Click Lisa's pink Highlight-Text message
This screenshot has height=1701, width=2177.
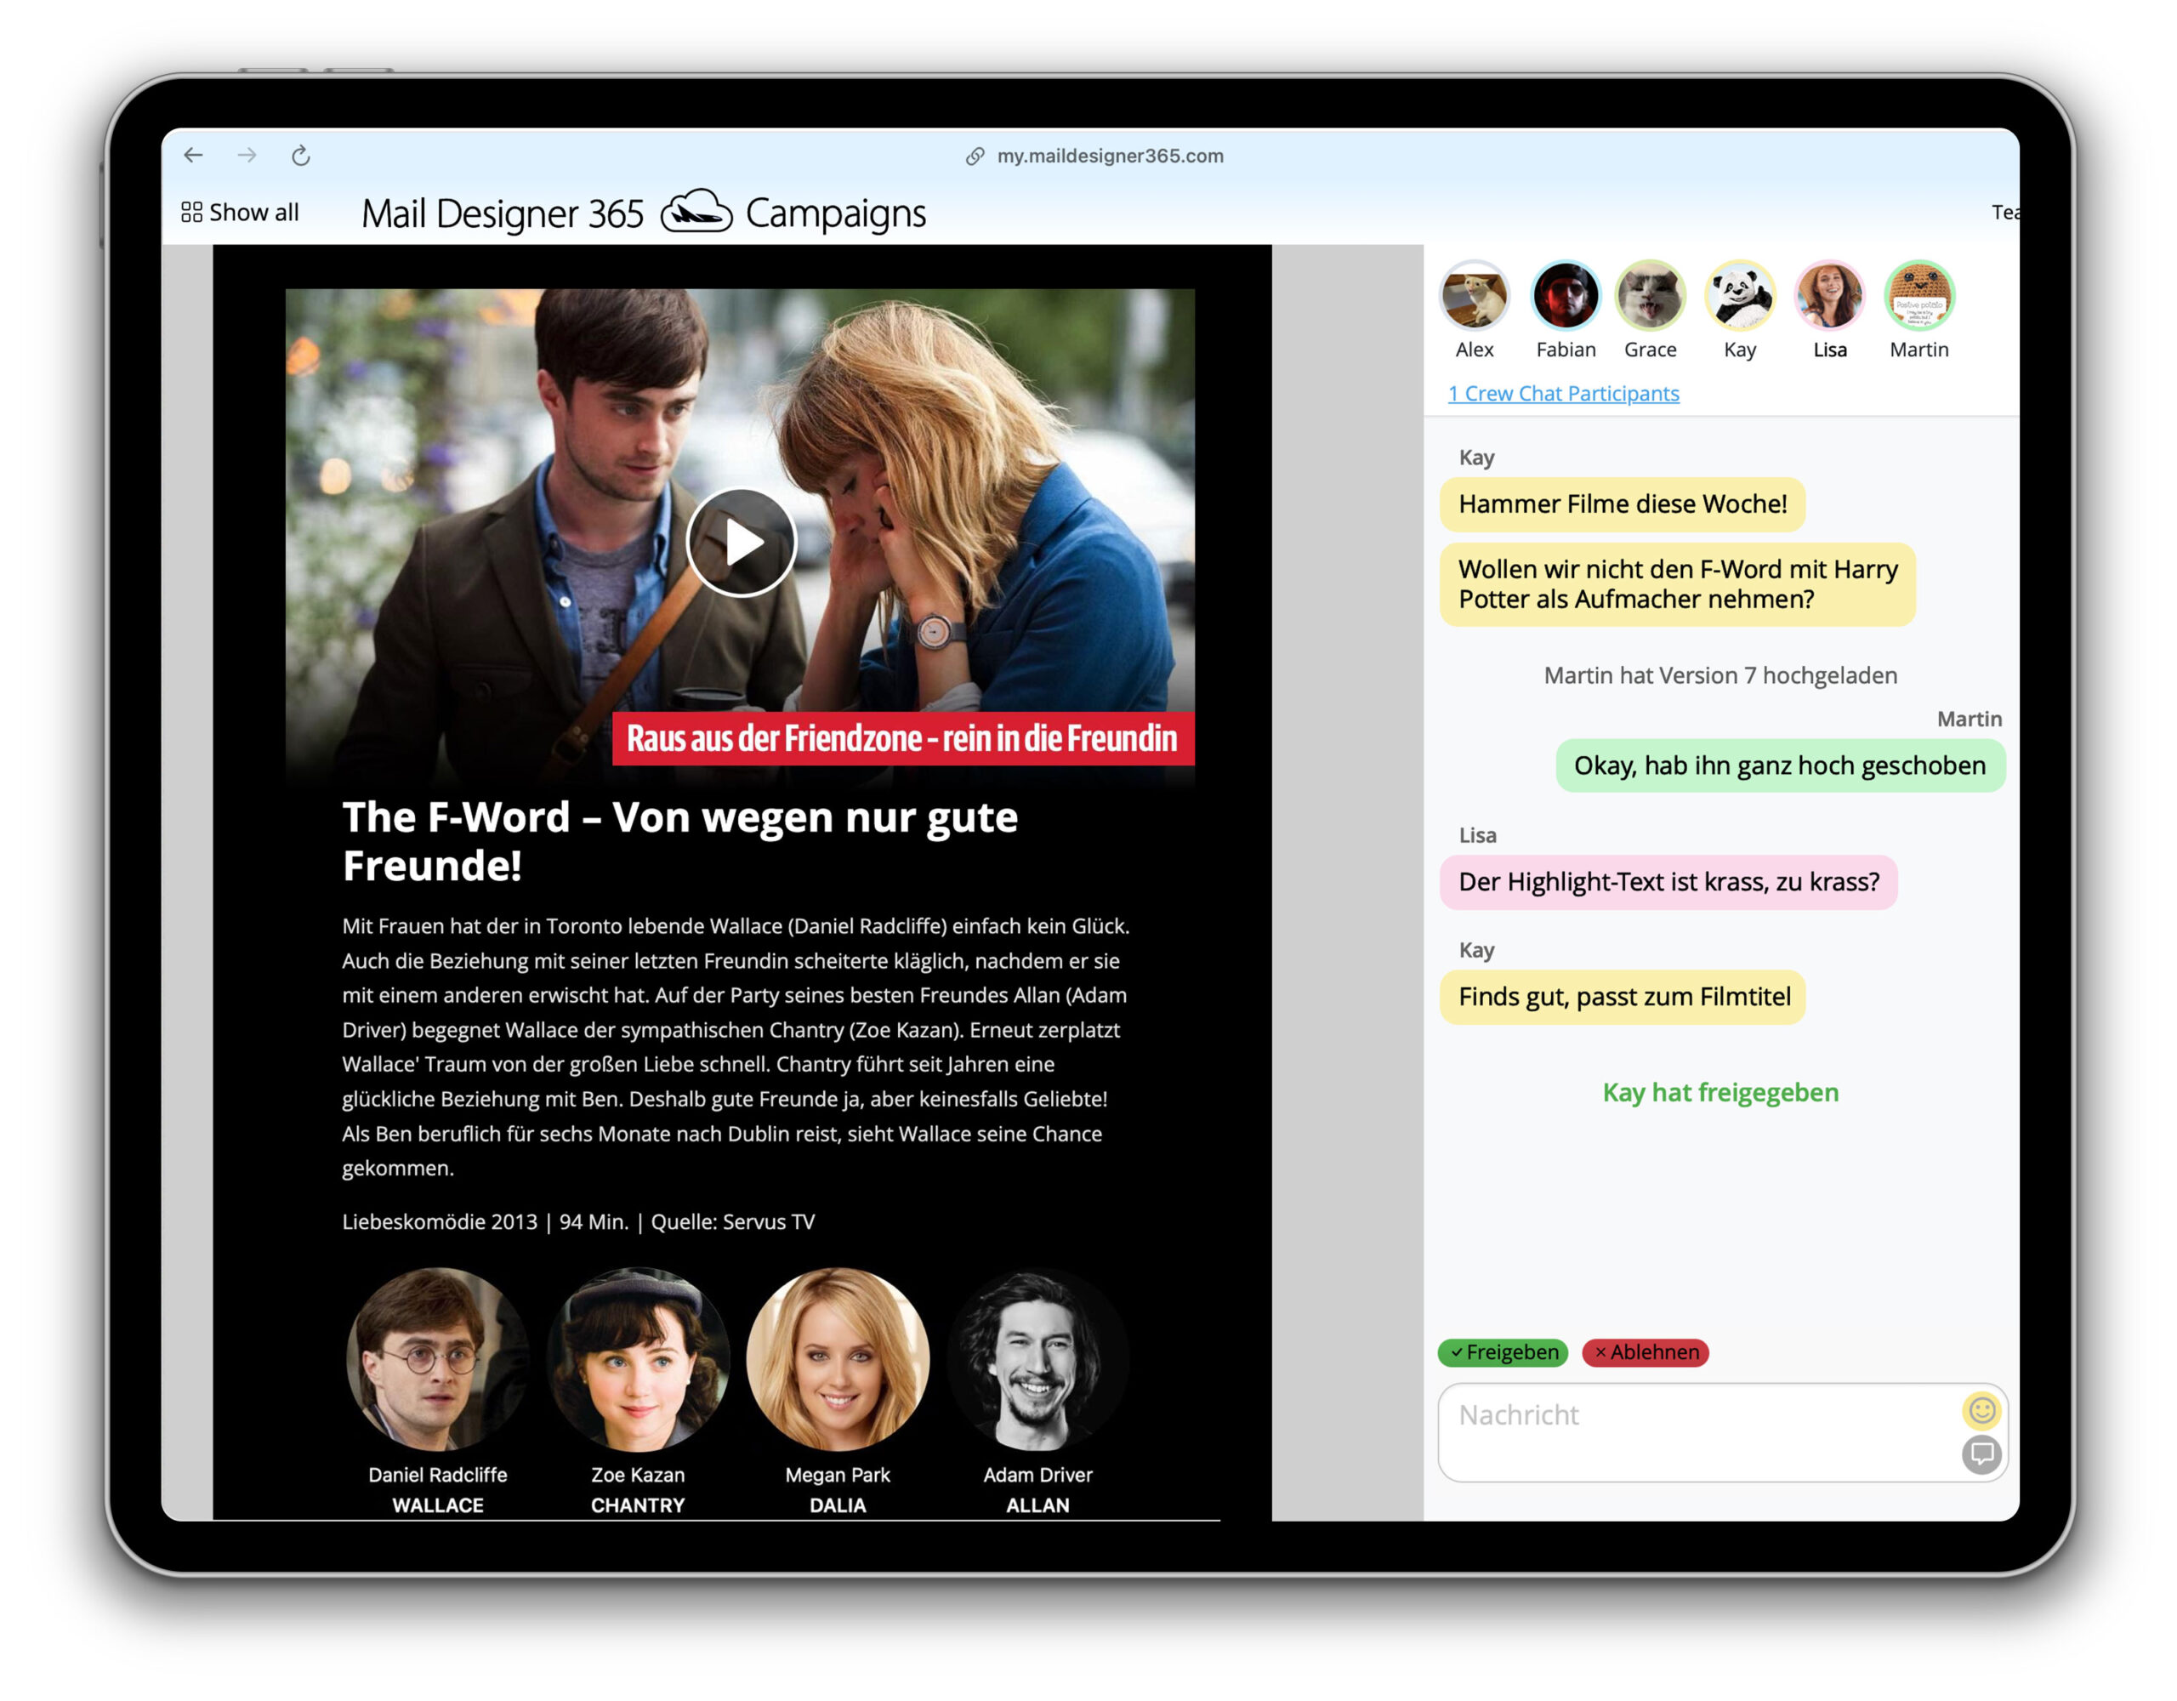tap(1668, 883)
